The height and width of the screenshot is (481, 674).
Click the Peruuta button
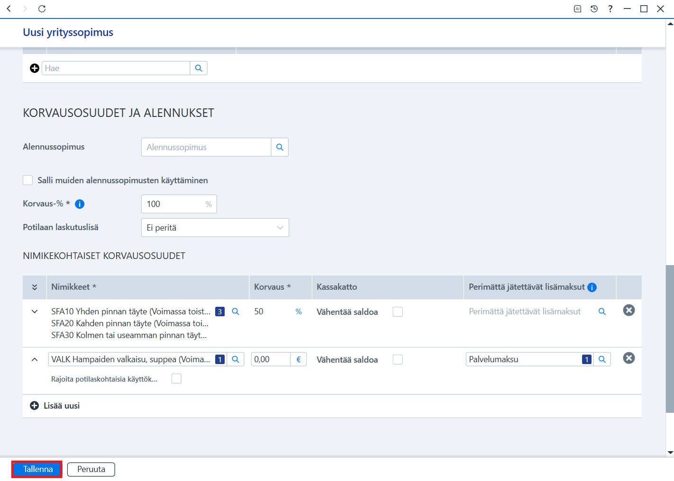coord(91,469)
